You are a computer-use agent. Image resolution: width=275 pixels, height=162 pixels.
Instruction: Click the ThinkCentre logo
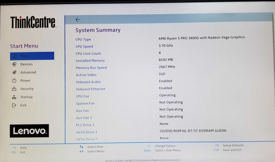click(x=33, y=22)
